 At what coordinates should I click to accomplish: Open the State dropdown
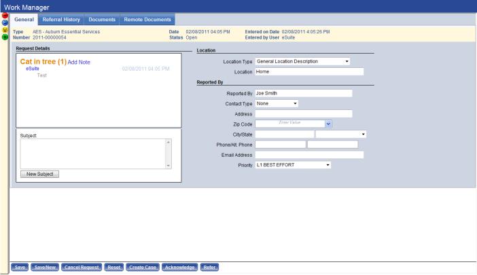(364, 134)
